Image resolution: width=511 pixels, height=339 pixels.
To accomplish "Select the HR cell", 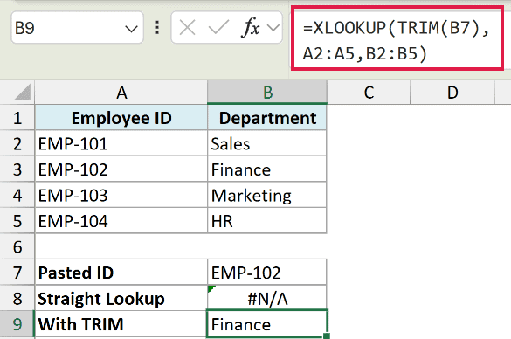I will click(x=267, y=221).
